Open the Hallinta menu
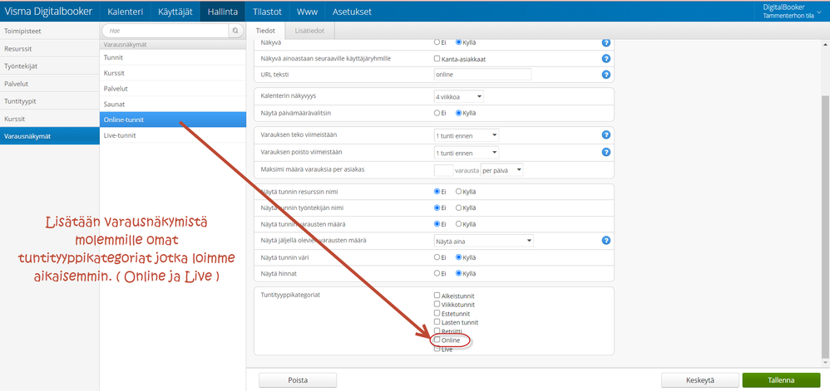This screenshot has height=391, width=830. click(x=222, y=11)
